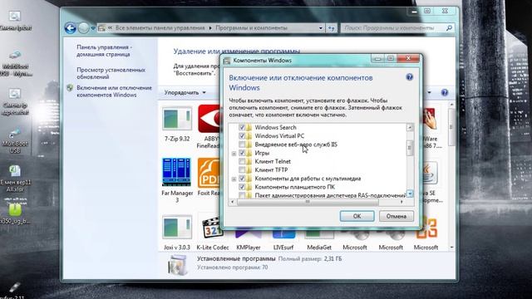
Task: Select the Windows Search row label
Action: [x=275, y=127]
